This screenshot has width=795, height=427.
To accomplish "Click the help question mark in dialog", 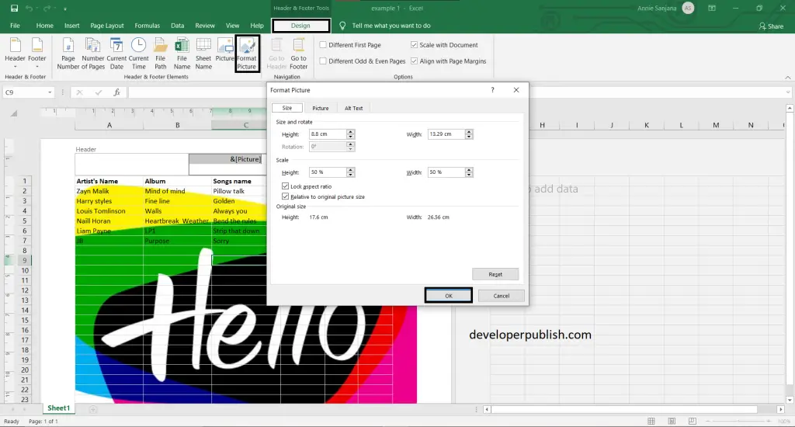I will pyautogui.click(x=492, y=90).
